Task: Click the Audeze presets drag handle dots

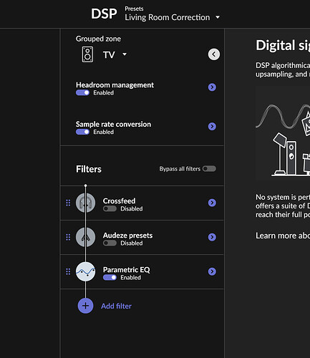Action: coord(68,237)
